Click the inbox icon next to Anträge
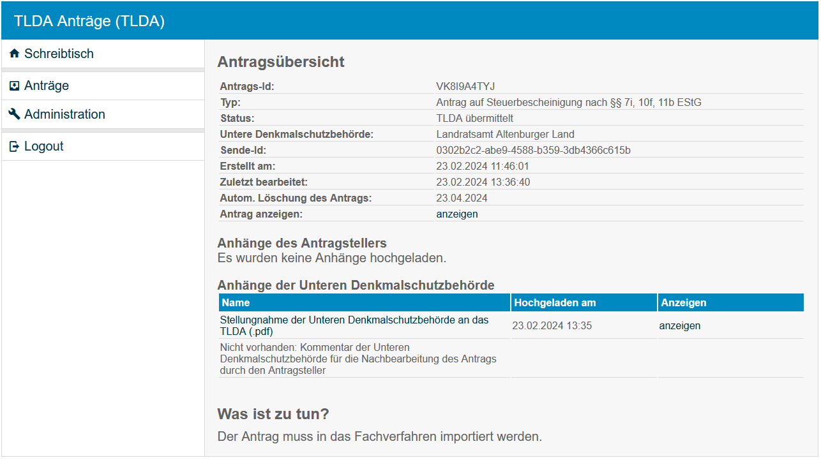This screenshot has height=460, width=821. click(x=15, y=86)
